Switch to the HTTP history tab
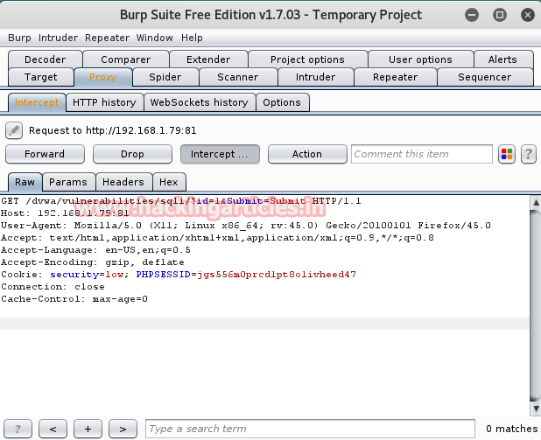This screenshot has width=541, height=440. click(x=104, y=102)
